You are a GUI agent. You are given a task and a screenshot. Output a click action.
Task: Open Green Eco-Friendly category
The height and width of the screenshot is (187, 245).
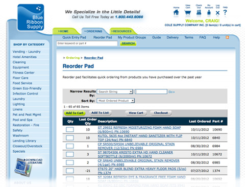point(27,88)
